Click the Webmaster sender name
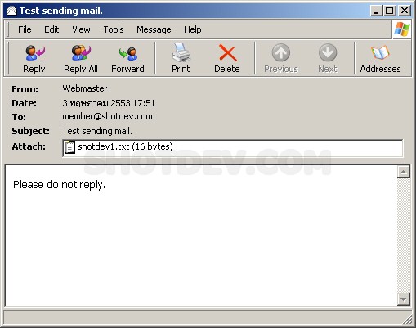The width and height of the screenshot is (416, 328). tap(85, 88)
